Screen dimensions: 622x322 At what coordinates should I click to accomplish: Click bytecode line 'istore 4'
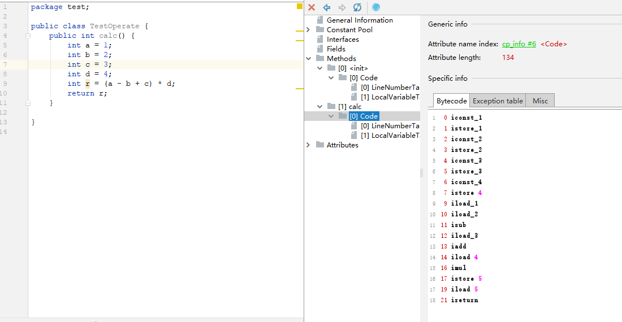[466, 193]
